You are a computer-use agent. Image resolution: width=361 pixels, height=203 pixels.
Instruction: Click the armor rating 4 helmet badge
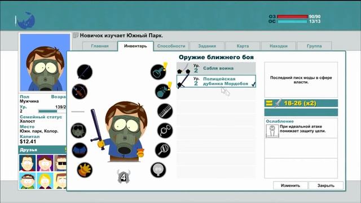(x=124, y=176)
